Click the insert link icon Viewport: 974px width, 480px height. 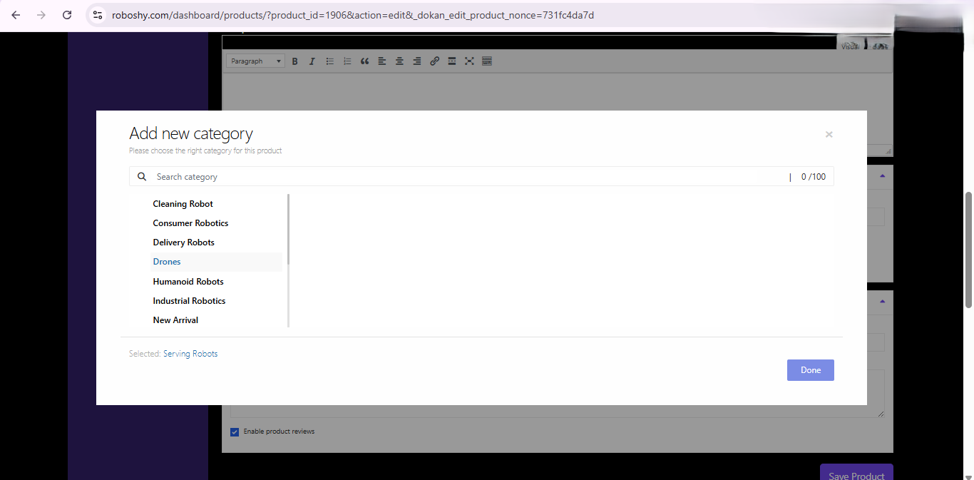pos(434,61)
